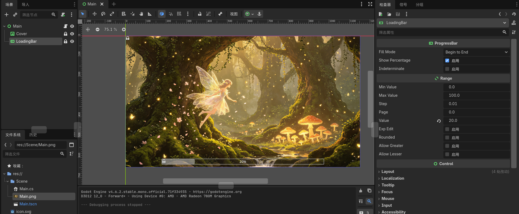519x214 pixels.
Task: Uncheck Show Percentage
Action: pyautogui.click(x=447, y=61)
